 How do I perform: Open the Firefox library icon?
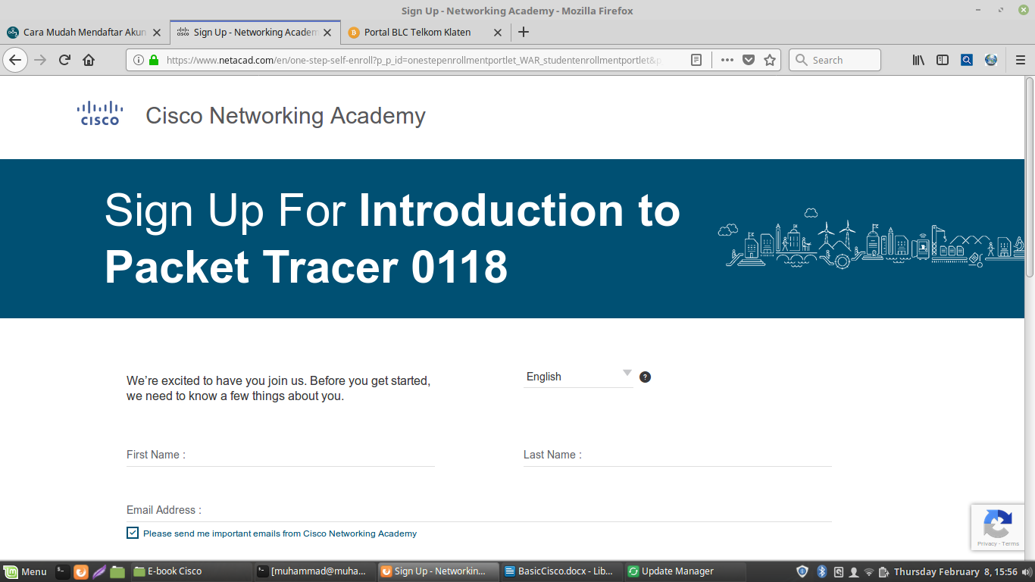918,60
